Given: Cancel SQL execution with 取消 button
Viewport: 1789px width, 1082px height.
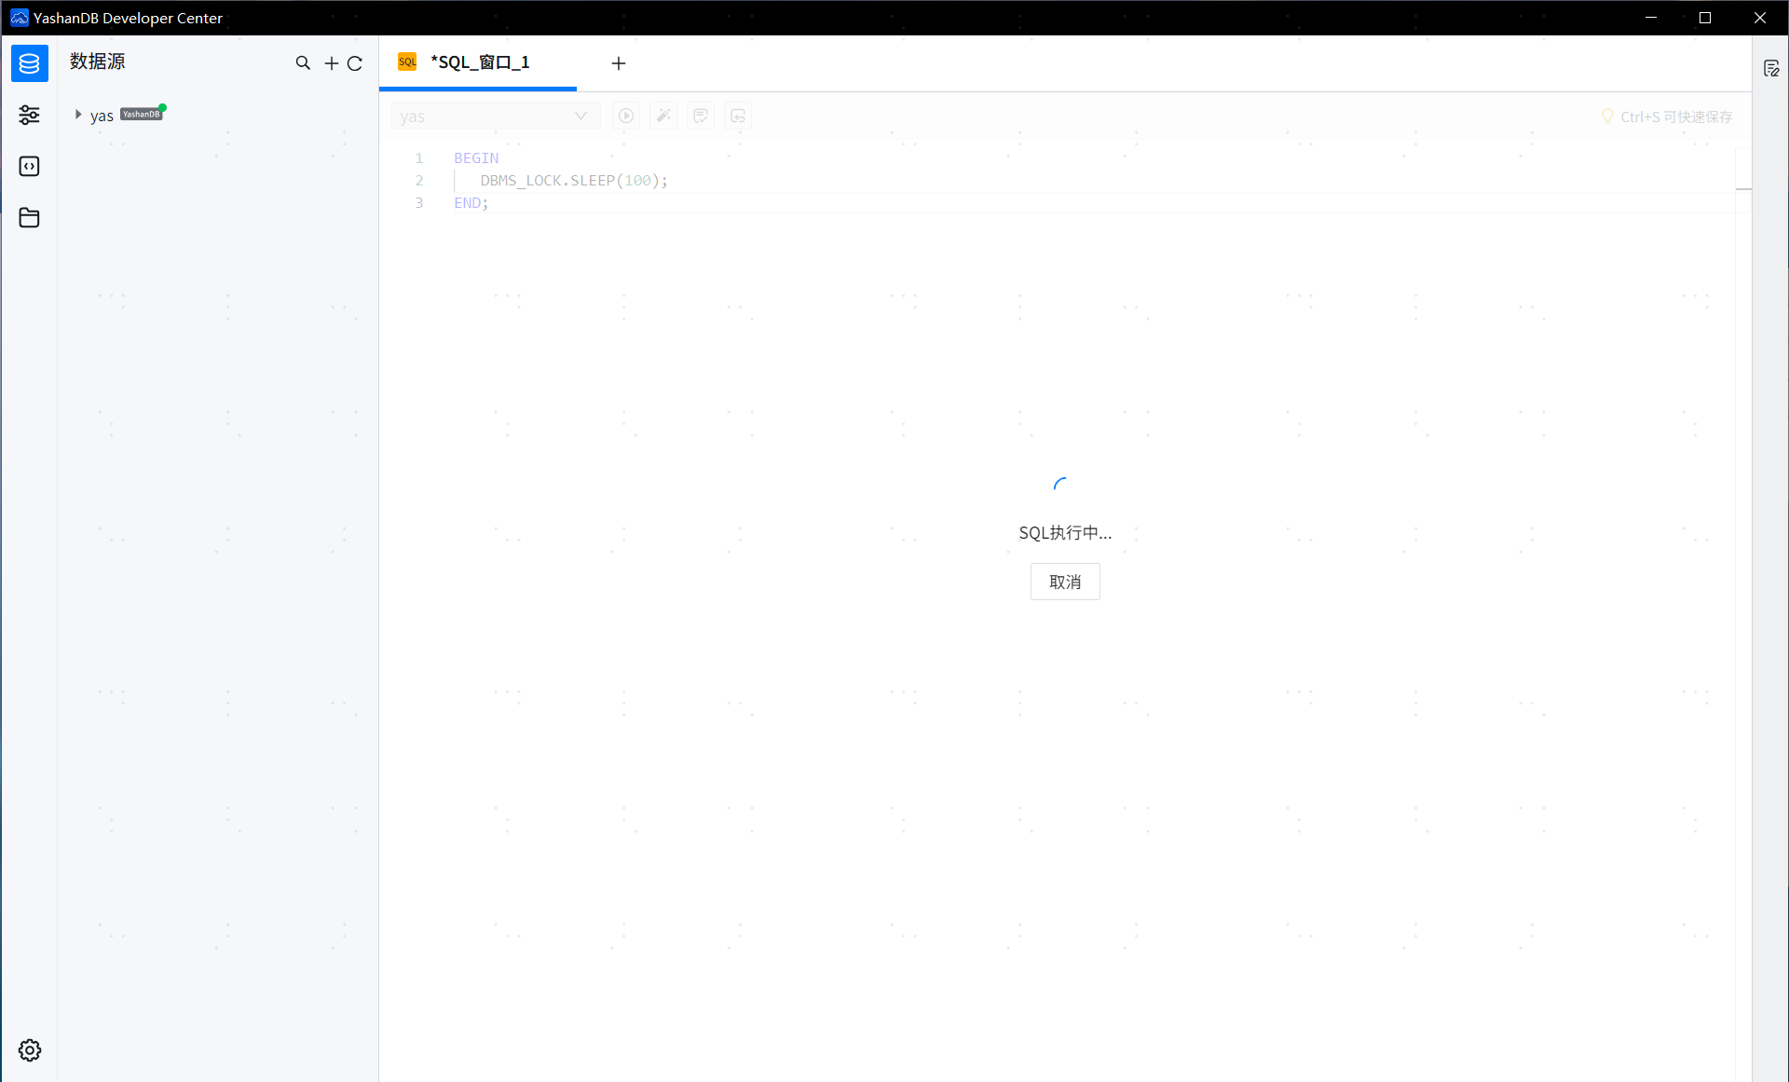Looking at the screenshot, I should click(x=1065, y=582).
